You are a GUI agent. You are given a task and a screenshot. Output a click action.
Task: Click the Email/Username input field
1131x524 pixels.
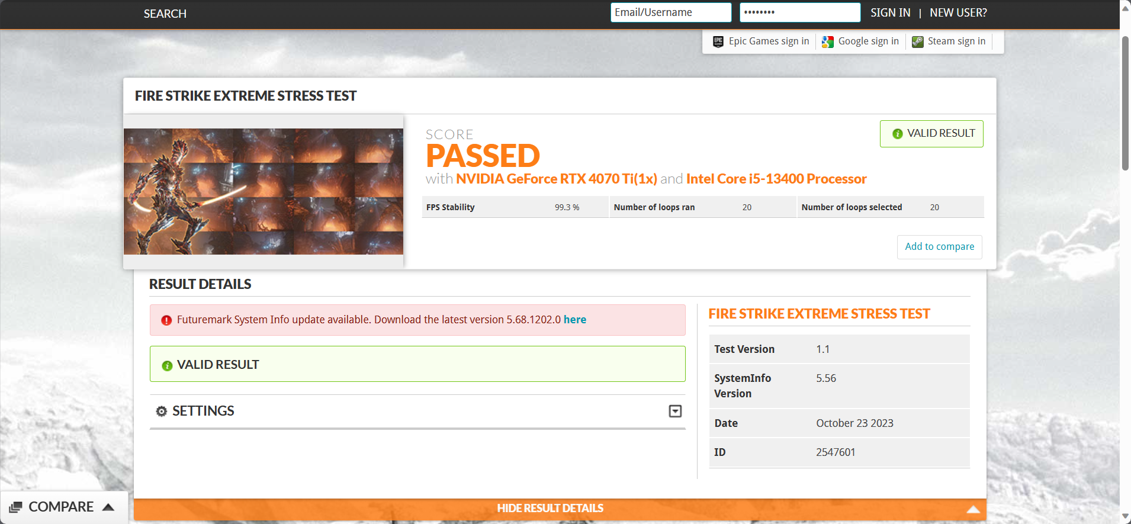pyautogui.click(x=670, y=12)
